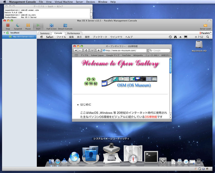
Task: Click the Time Machine menu bar icon
Action: tap(170, 37)
